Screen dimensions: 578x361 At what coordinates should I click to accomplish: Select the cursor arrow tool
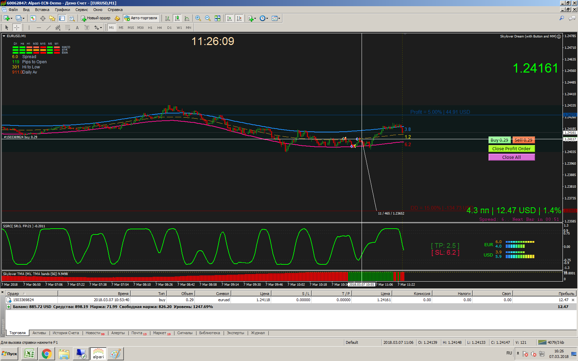point(7,28)
